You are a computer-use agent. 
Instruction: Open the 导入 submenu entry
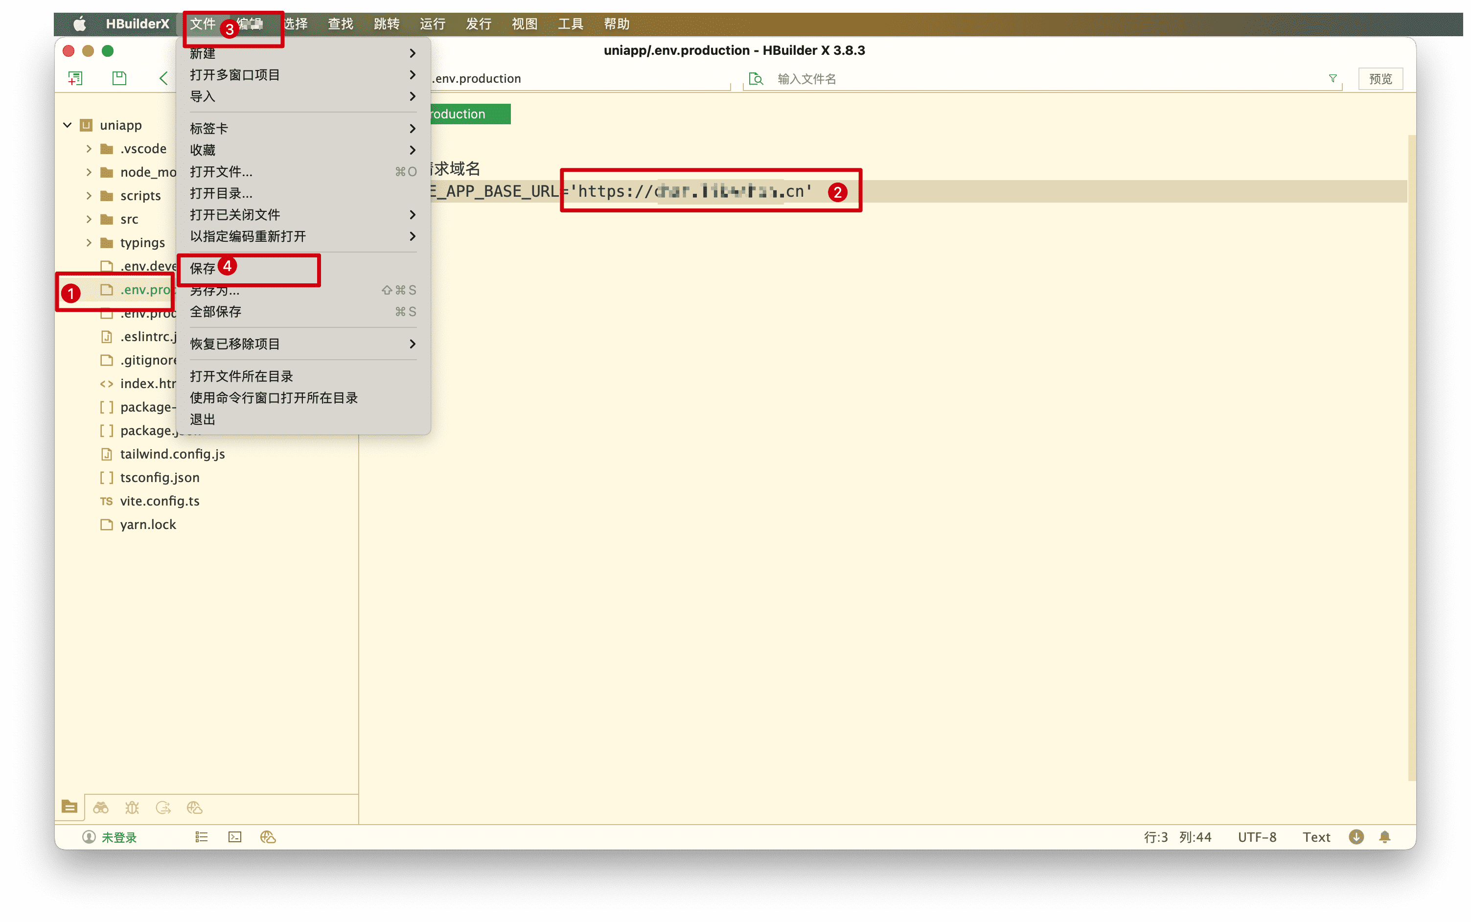tap(303, 96)
